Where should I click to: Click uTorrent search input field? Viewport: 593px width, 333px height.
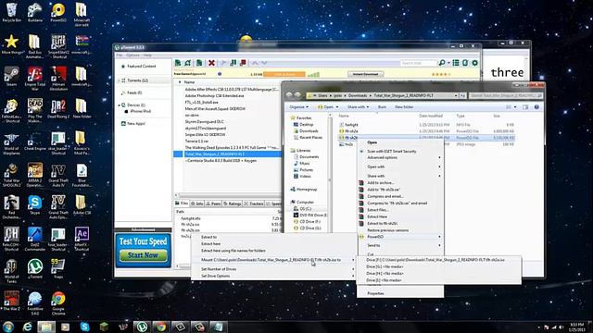[418, 63]
